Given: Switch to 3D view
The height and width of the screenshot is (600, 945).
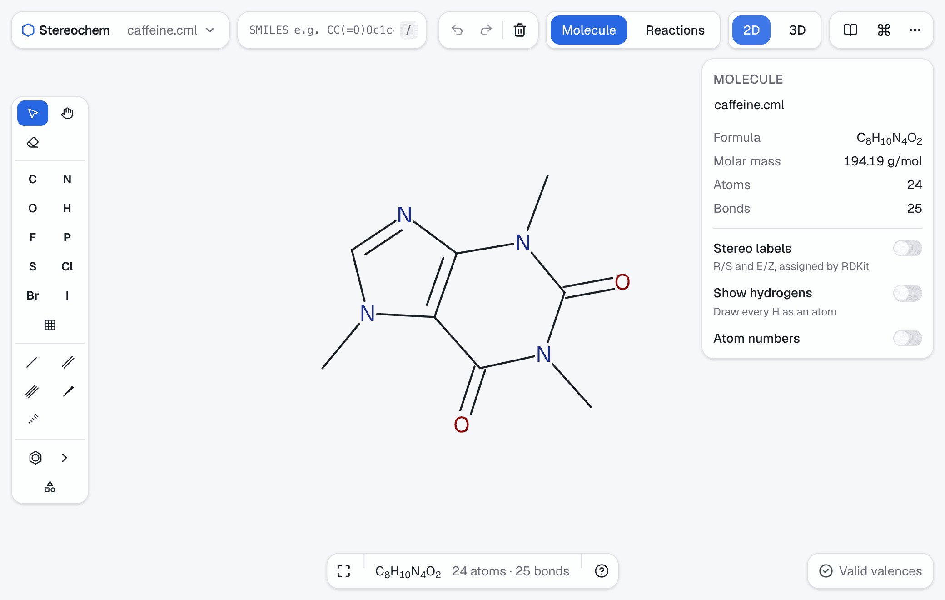Looking at the screenshot, I should click(797, 30).
